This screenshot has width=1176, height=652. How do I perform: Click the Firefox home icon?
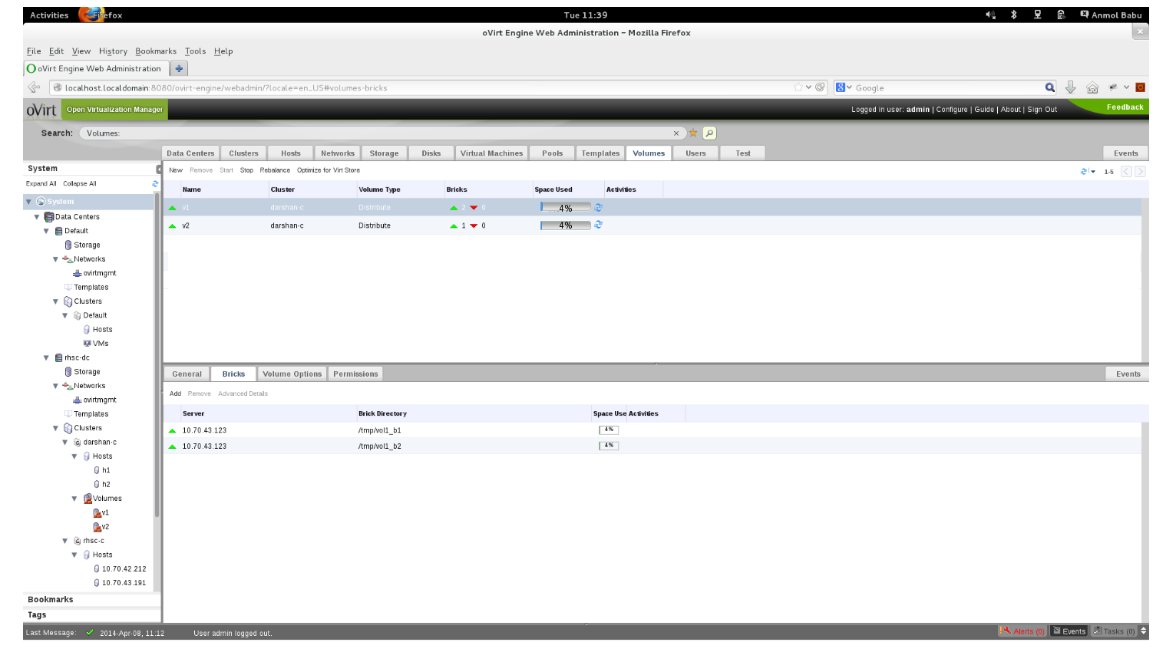[1092, 87]
